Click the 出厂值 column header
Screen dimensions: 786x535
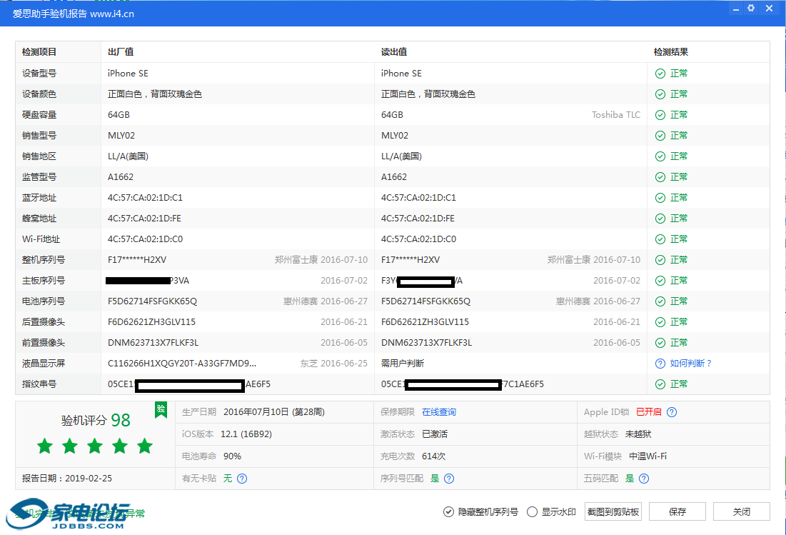(121, 52)
